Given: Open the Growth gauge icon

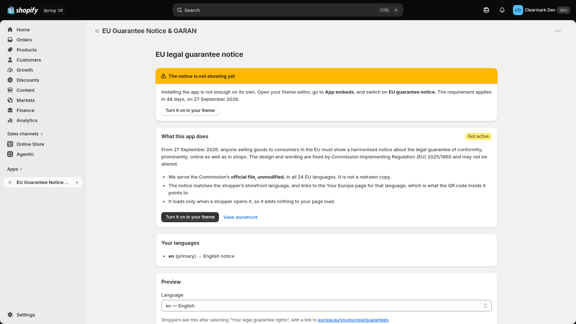Looking at the screenshot, I should [10, 70].
